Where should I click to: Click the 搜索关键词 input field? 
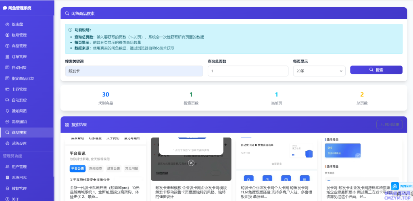134,71
